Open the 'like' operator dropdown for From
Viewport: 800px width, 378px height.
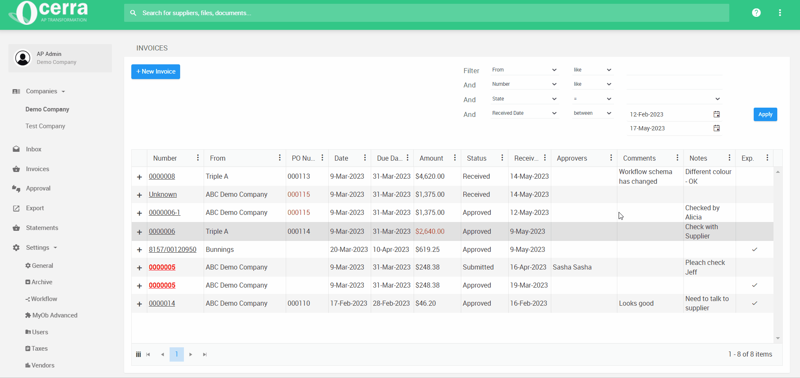[593, 70]
